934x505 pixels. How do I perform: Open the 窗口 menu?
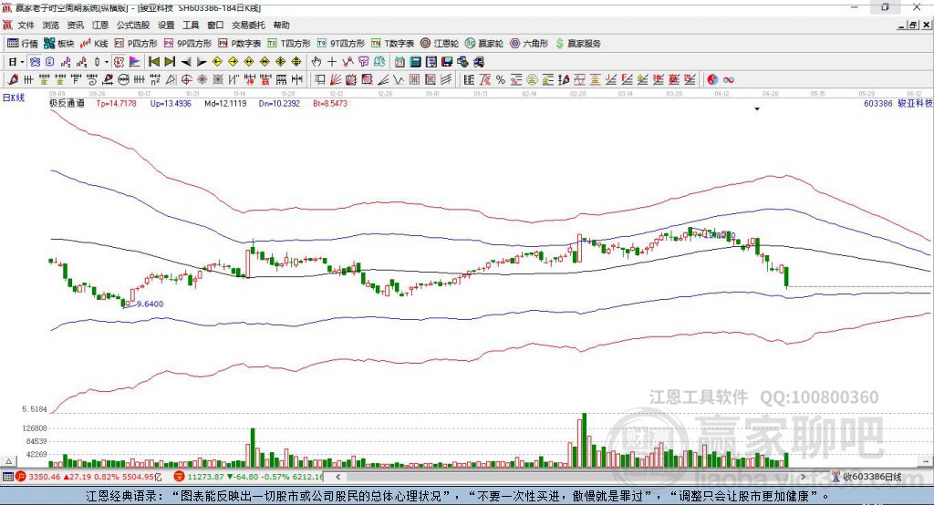[215, 25]
